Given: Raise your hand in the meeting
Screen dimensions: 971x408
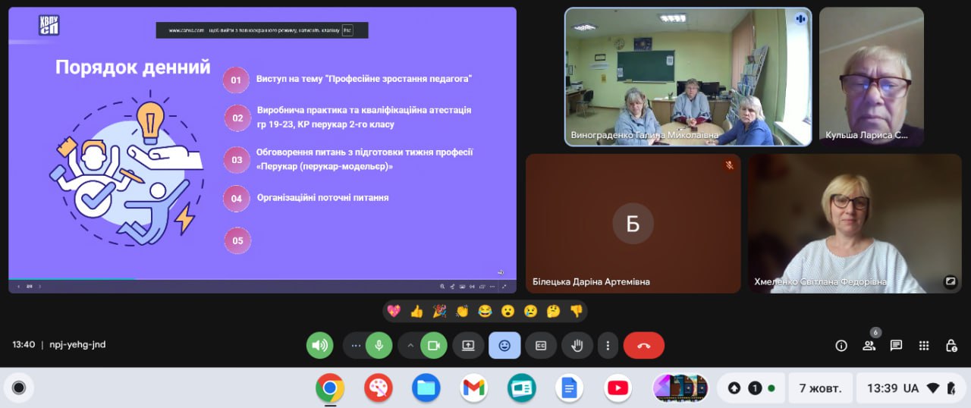Looking at the screenshot, I should click(x=577, y=345).
